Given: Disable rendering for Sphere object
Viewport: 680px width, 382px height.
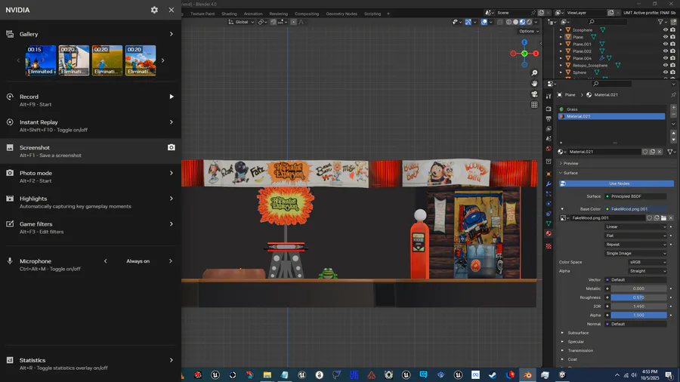Looking at the screenshot, I should [x=672, y=72].
